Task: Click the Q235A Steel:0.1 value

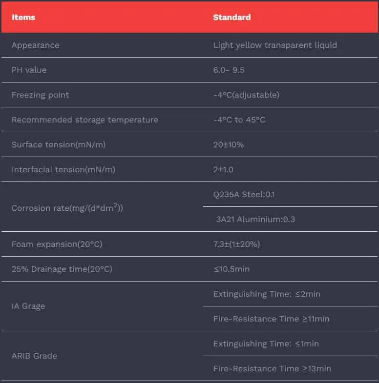Action: tap(244, 194)
